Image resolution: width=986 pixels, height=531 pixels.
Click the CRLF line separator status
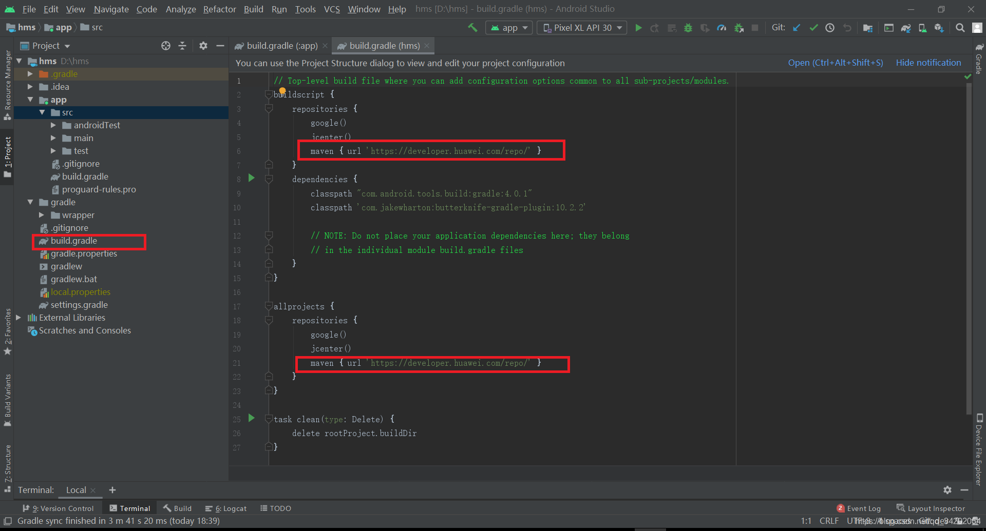click(x=829, y=521)
